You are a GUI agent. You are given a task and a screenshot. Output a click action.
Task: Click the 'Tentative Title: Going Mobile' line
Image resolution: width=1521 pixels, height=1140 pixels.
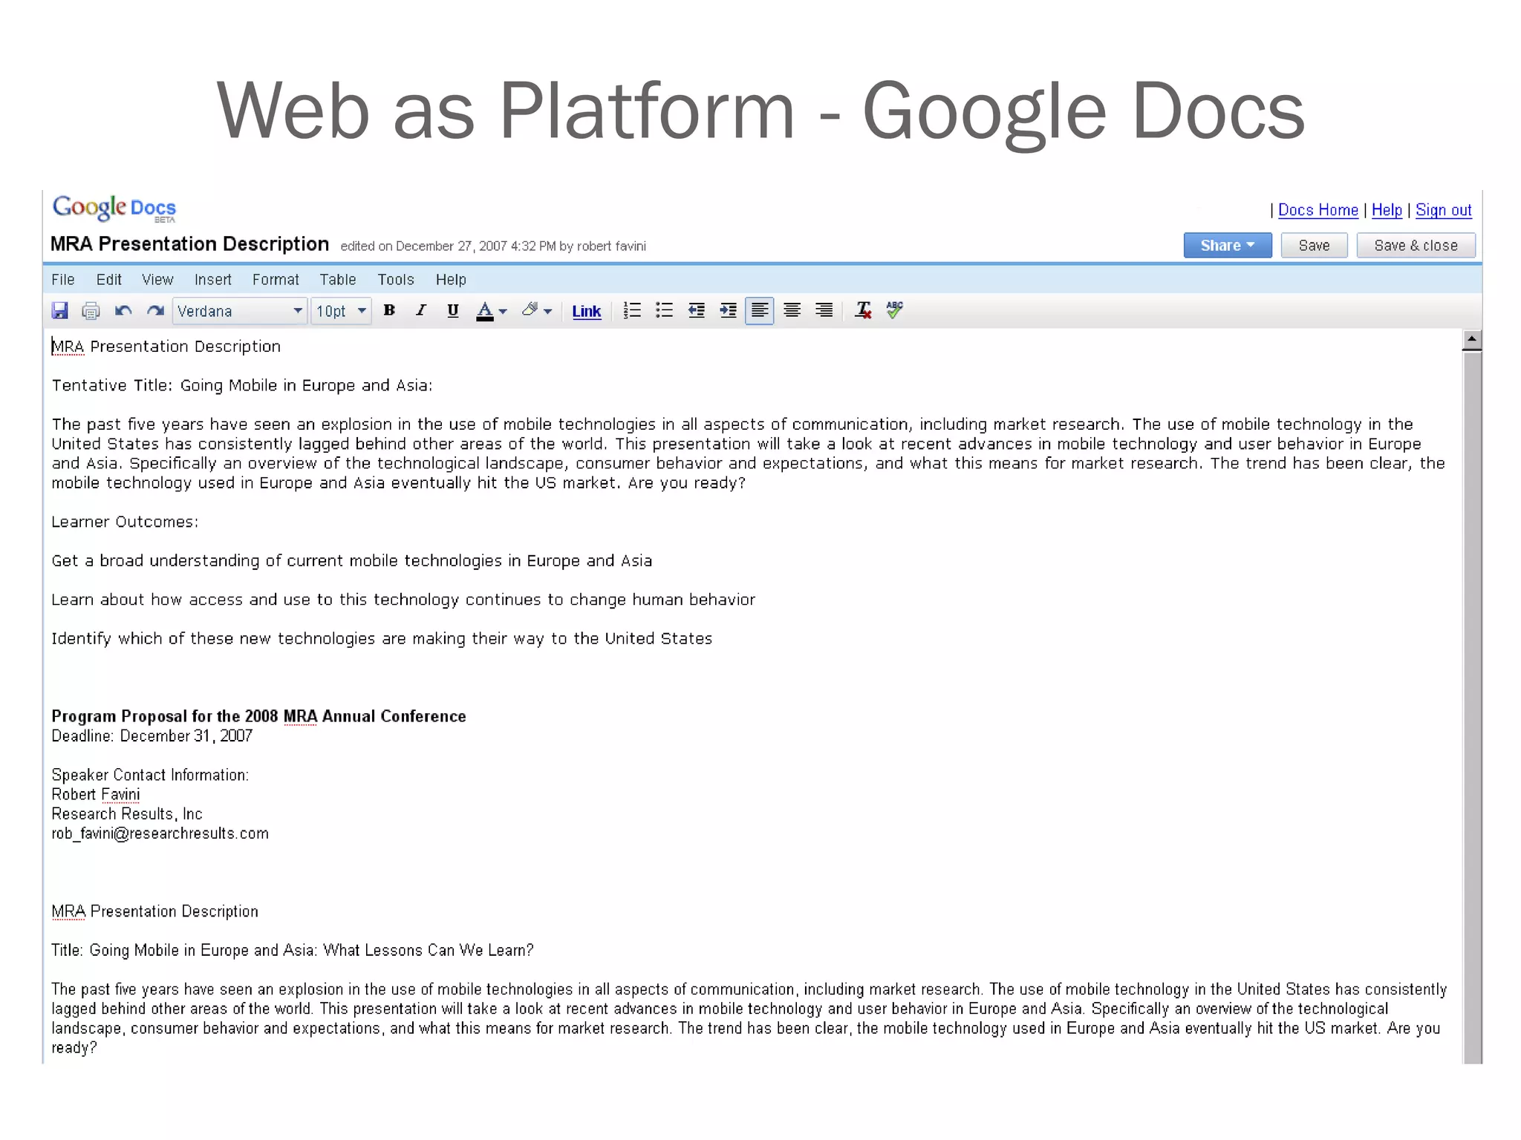click(241, 386)
